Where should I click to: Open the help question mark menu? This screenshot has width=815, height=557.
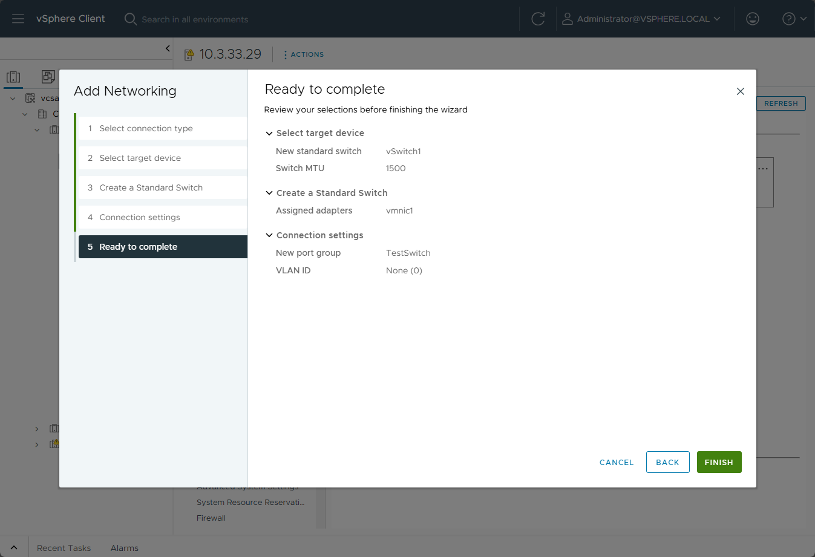[794, 19]
